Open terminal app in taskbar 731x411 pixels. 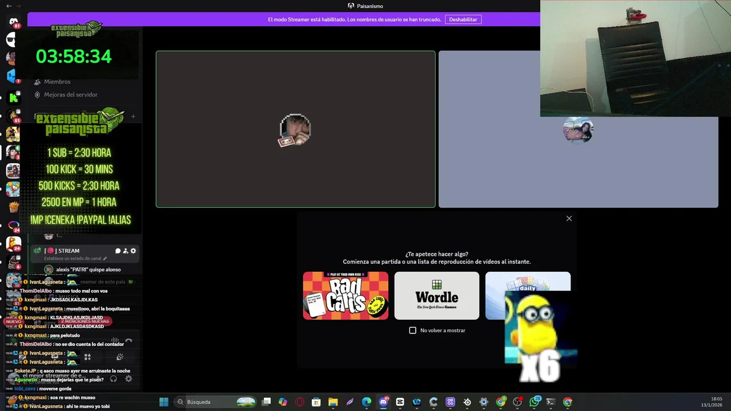pyautogui.click(x=551, y=402)
